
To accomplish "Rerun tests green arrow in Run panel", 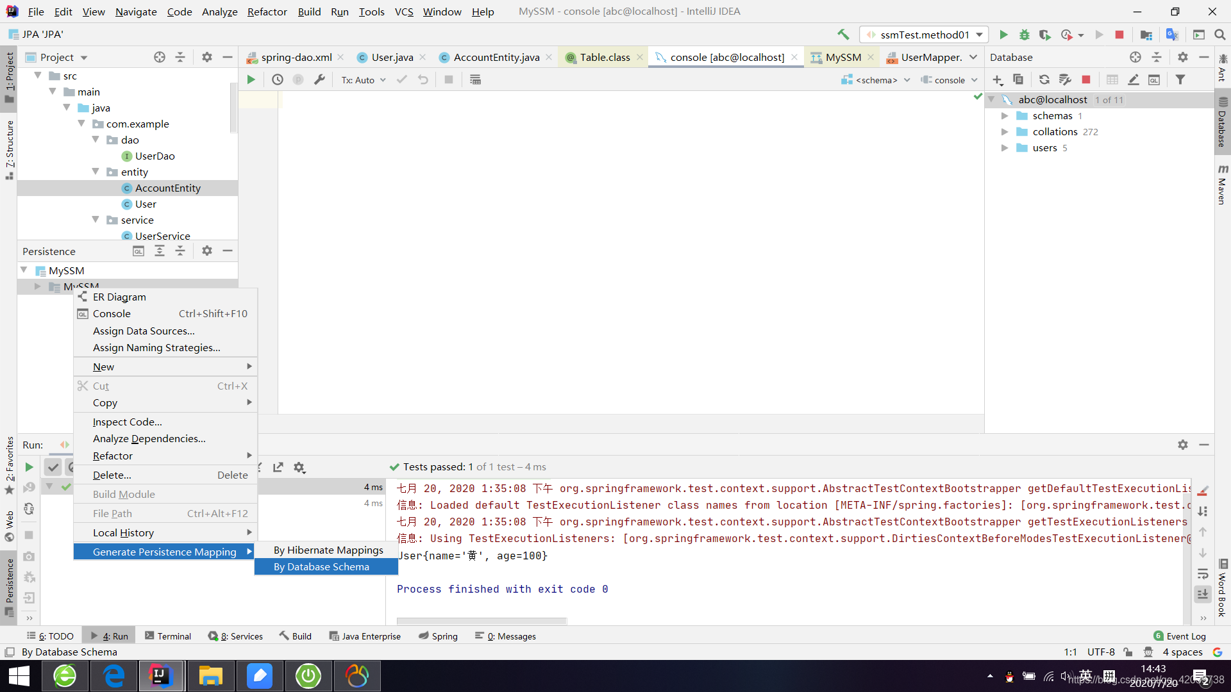I will (29, 467).
